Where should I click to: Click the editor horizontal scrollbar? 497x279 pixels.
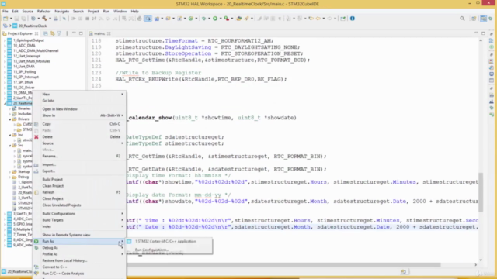click(x=283, y=264)
